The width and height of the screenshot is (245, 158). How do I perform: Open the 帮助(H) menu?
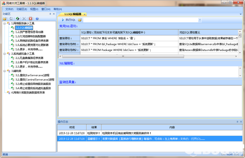58,9
